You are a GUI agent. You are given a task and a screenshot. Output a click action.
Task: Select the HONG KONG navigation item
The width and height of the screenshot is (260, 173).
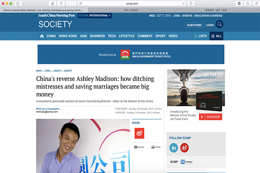click(68, 36)
